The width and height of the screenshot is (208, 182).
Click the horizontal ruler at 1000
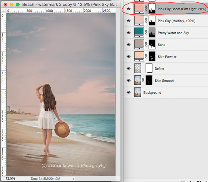tap(49, 11)
